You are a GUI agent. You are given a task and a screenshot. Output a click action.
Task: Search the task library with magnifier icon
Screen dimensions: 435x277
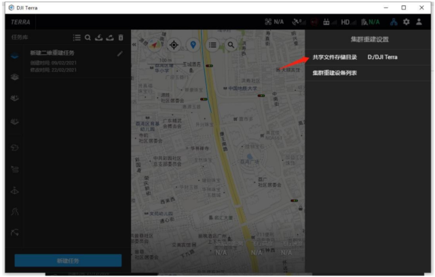(x=88, y=38)
